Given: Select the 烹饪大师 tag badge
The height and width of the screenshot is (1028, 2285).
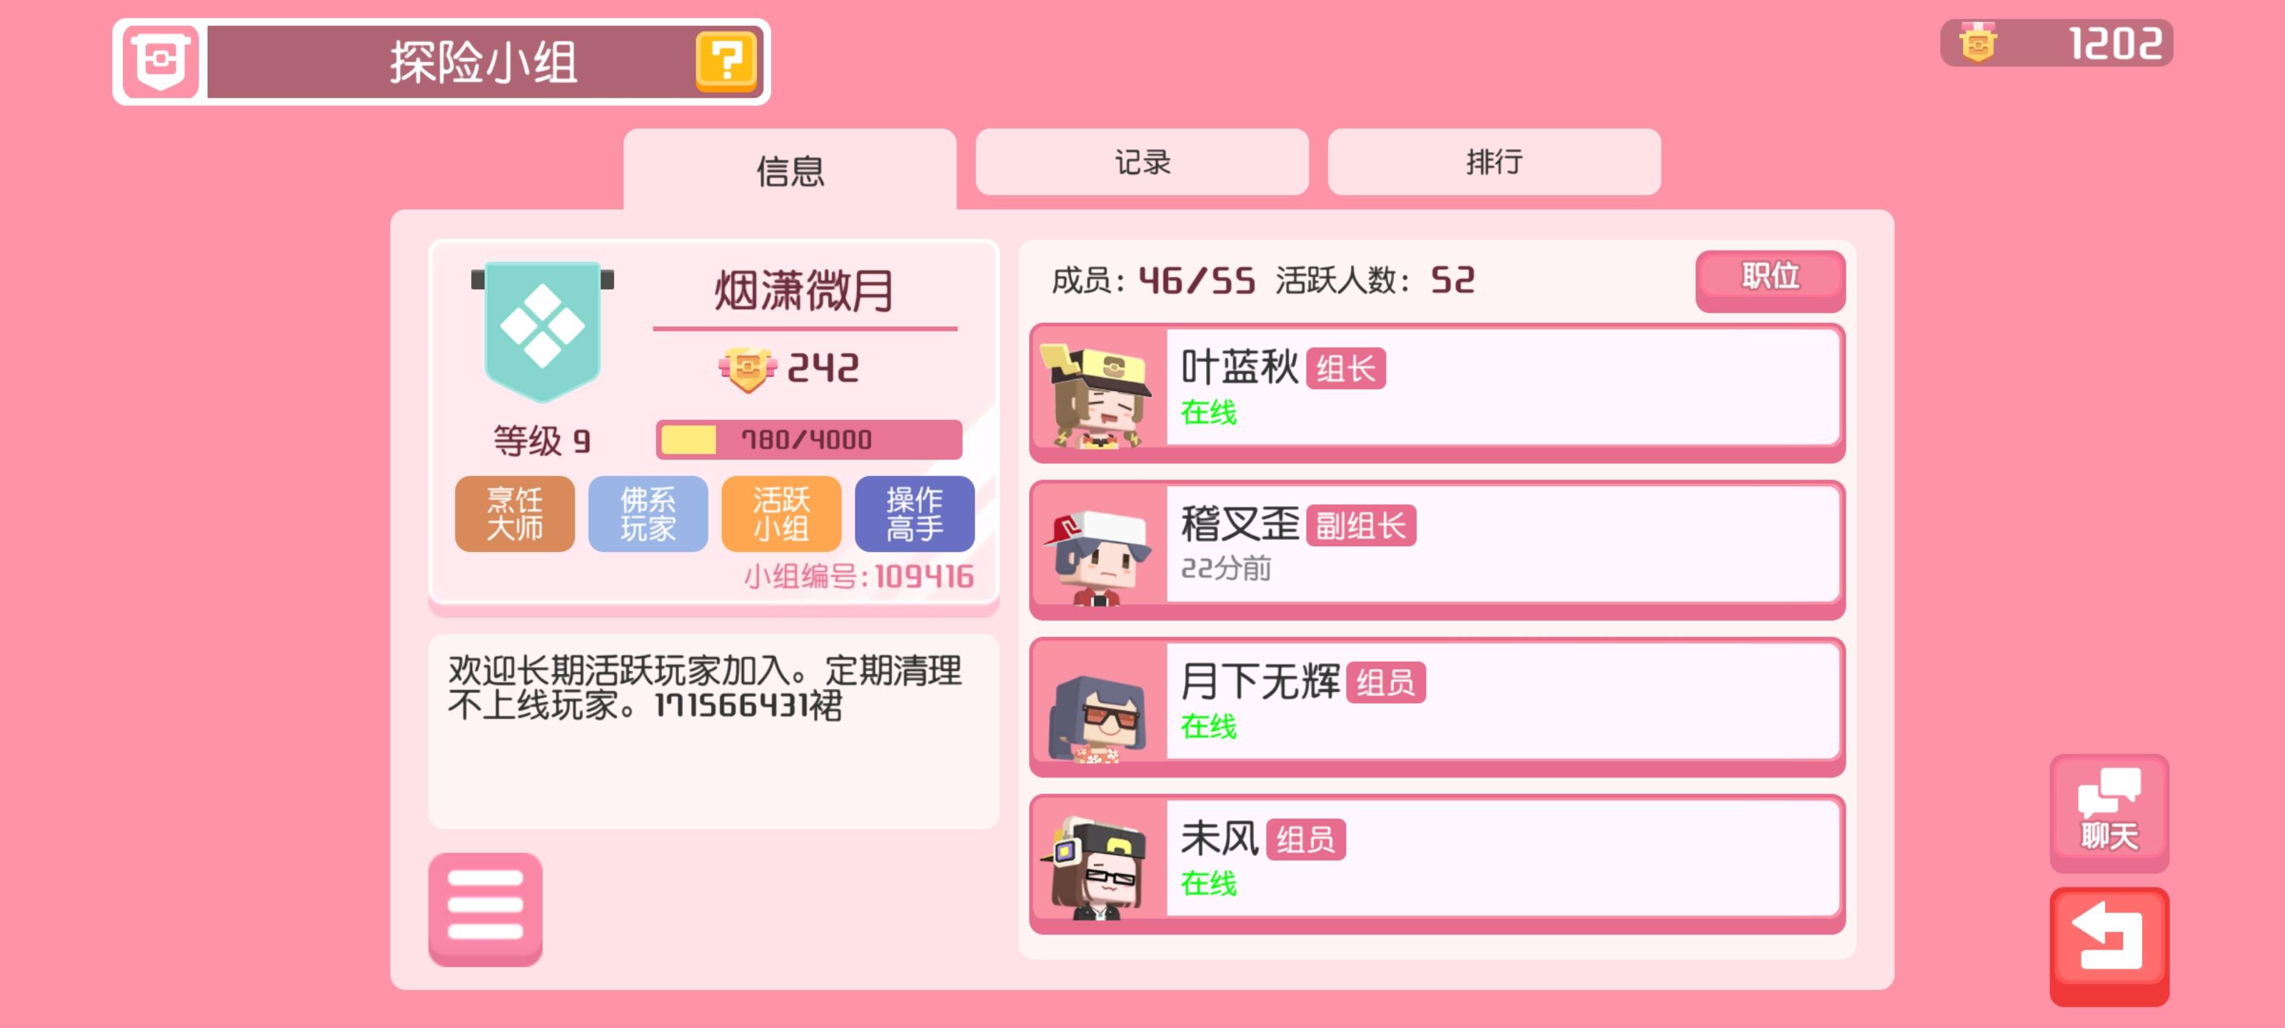Looking at the screenshot, I should pos(514,515).
